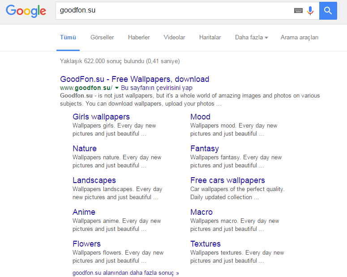Click 'Wallpapers nature. Every day new' description
The height and width of the screenshot is (277, 347).
click(x=117, y=161)
